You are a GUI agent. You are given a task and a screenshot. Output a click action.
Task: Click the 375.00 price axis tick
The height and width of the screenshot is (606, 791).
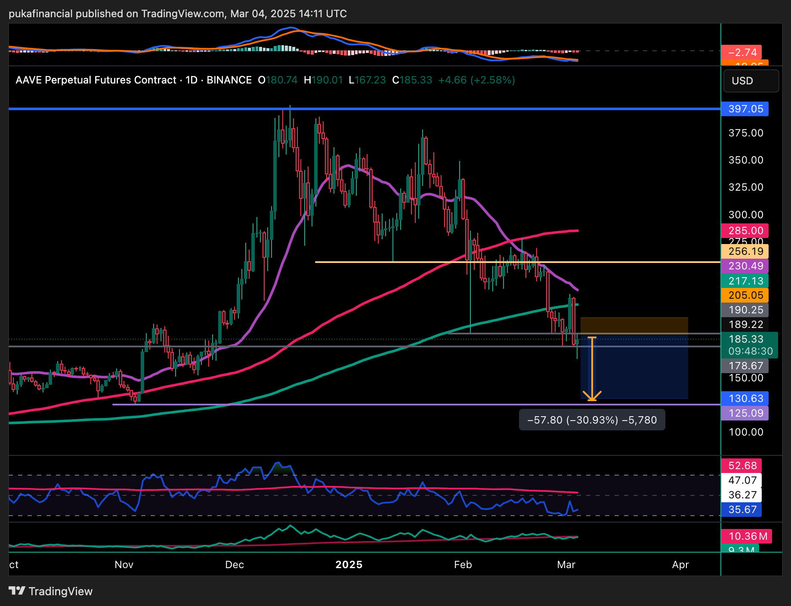click(x=746, y=133)
